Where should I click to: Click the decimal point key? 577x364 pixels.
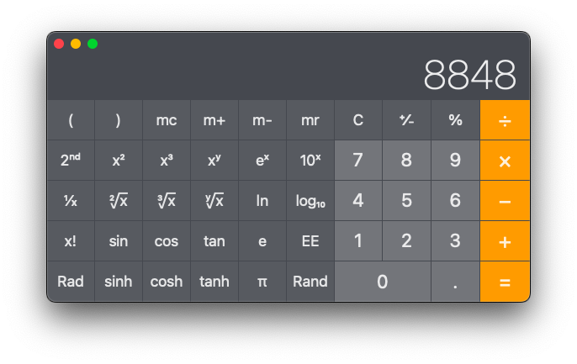coord(455,282)
